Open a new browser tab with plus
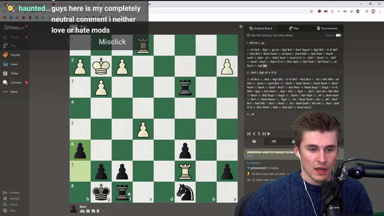Image resolution: width=384 pixels, height=216 pixels. click(149, 4)
